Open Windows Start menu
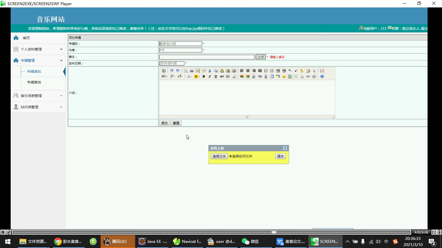Screen dimensions: 442x248 8,241
